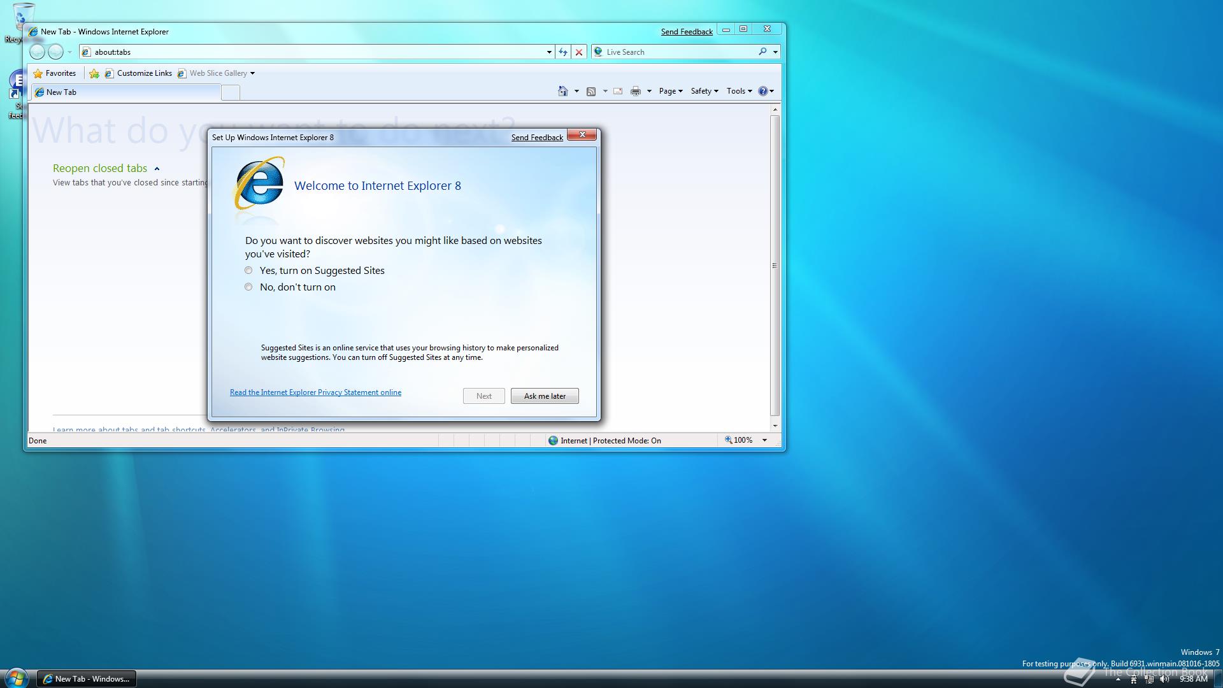Click Ask me later button
Image resolution: width=1223 pixels, height=688 pixels.
pyautogui.click(x=545, y=396)
